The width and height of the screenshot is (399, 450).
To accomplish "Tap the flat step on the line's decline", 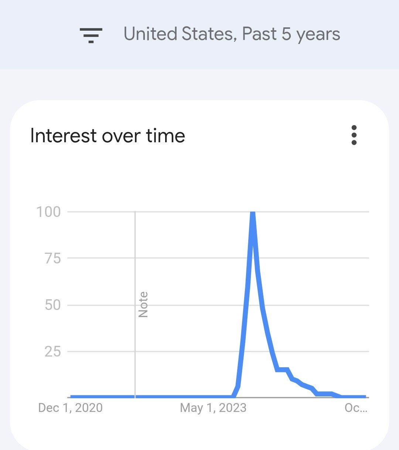I will pos(282,369).
